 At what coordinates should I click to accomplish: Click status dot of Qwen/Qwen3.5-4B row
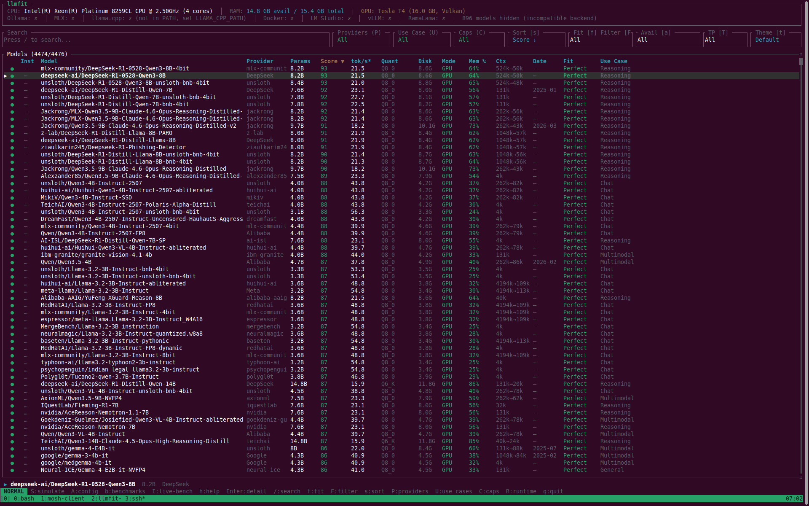click(x=12, y=262)
